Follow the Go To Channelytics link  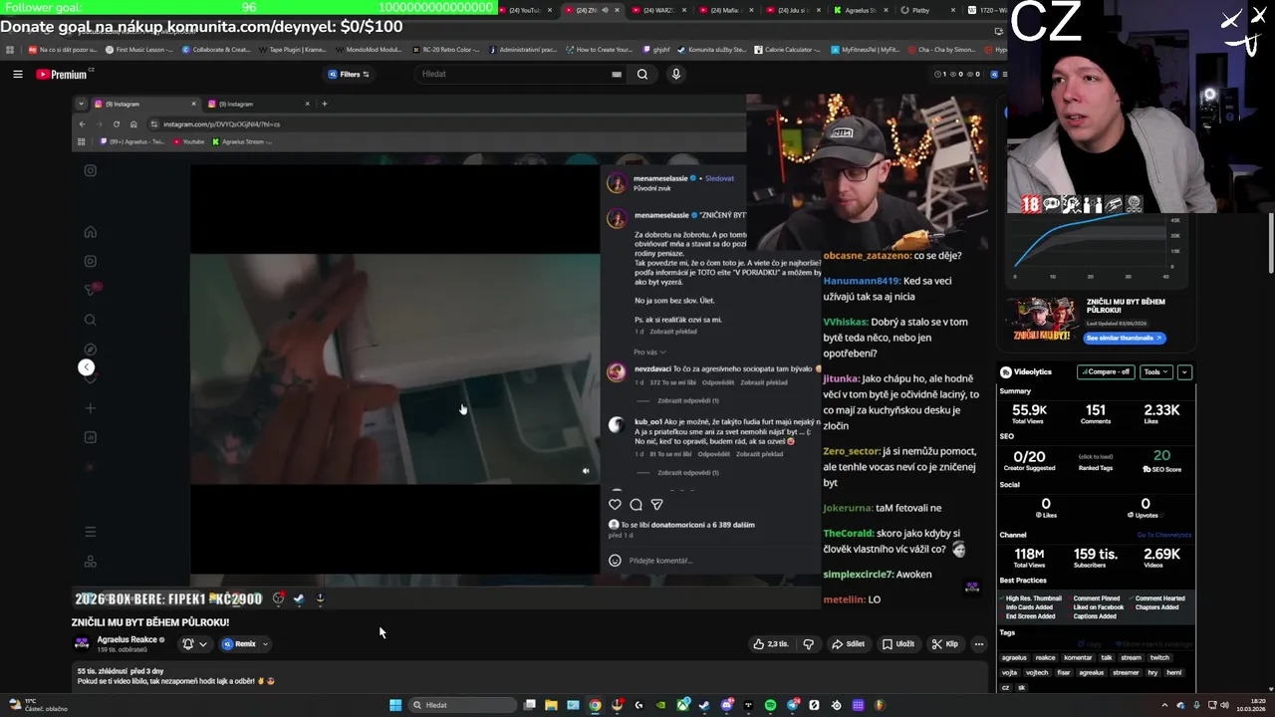click(1164, 535)
